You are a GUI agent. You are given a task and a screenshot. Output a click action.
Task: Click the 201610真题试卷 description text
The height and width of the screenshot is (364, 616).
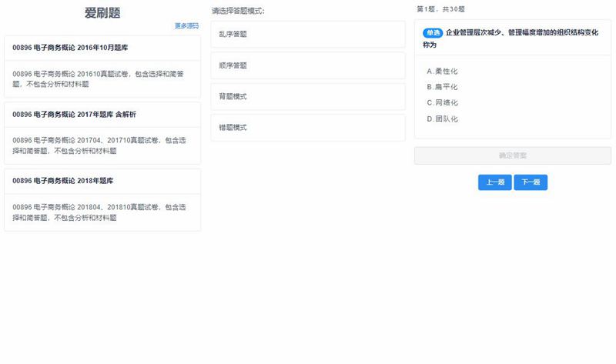coord(102,79)
